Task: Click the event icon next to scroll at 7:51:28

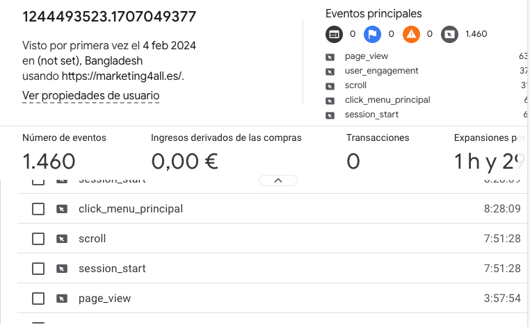Action: [61, 239]
